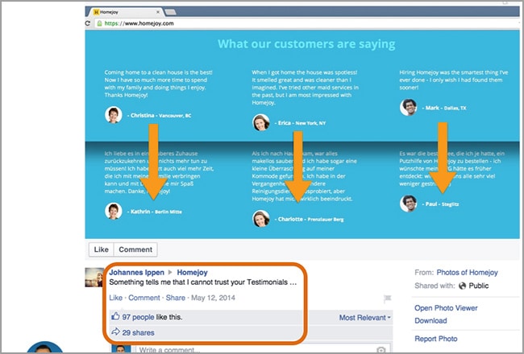Click Christina's avatar photo

(114, 115)
